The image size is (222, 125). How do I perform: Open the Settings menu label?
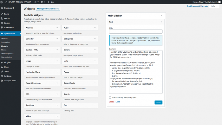coord(8,76)
